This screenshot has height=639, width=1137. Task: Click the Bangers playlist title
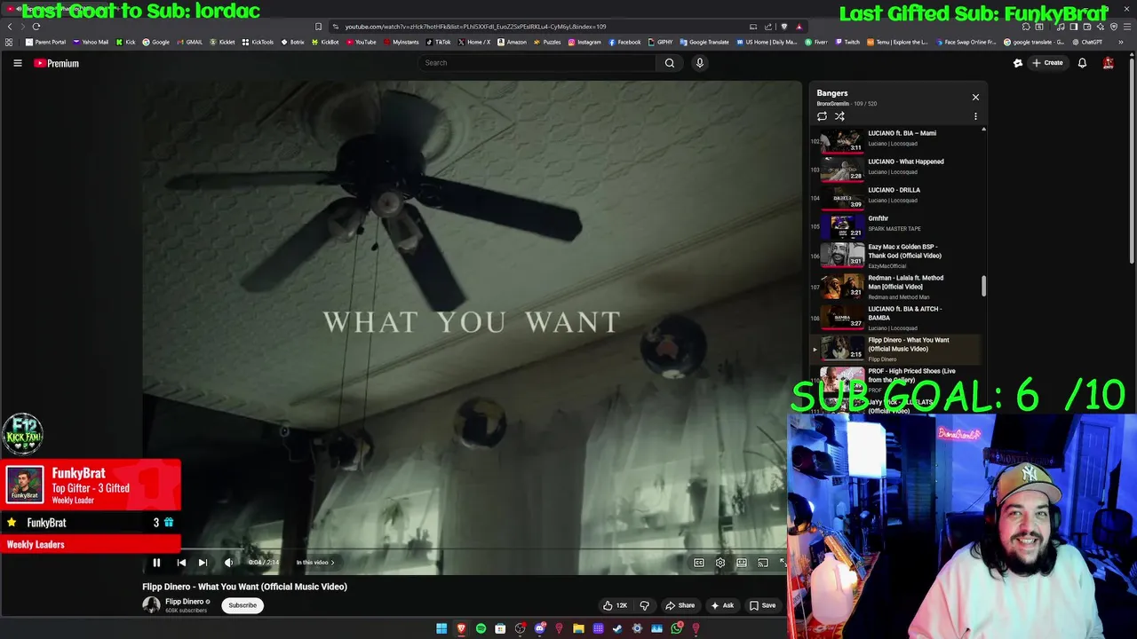pyautogui.click(x=832, y=93)
